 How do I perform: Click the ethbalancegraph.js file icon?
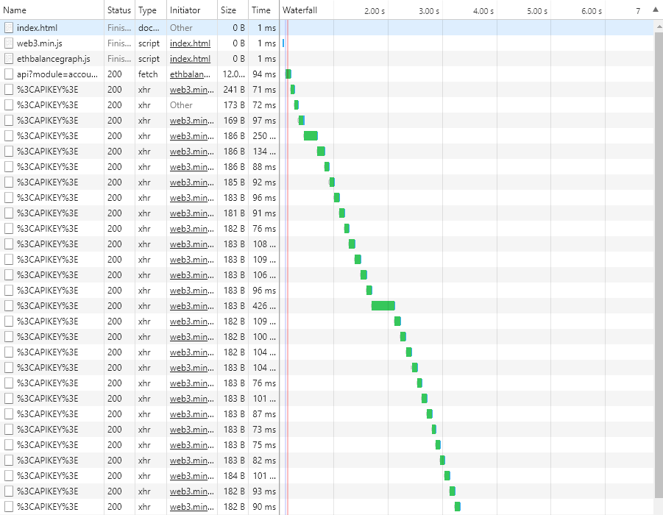tap(8, 59)
